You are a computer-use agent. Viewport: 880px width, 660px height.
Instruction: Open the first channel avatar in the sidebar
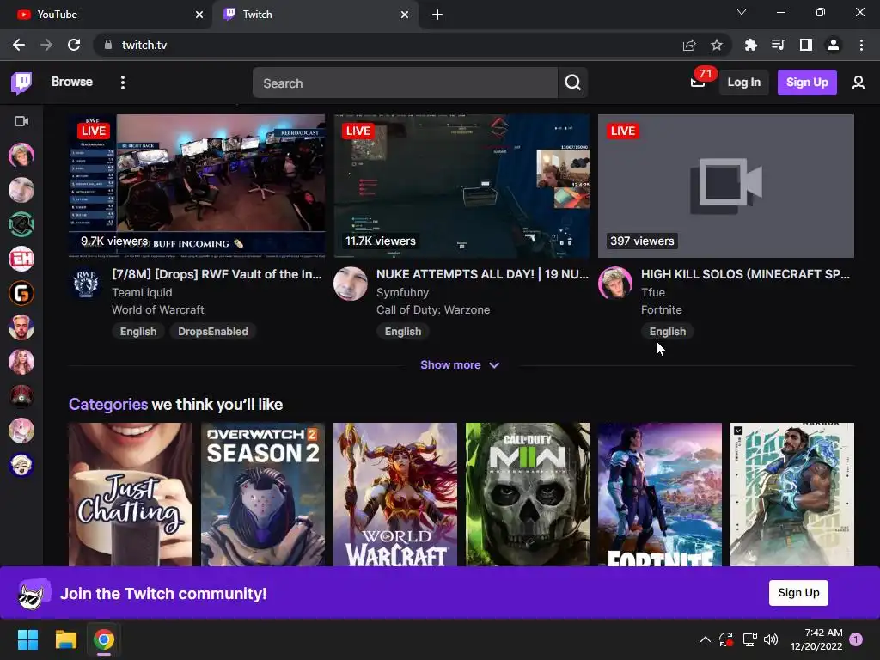(21, 156)
